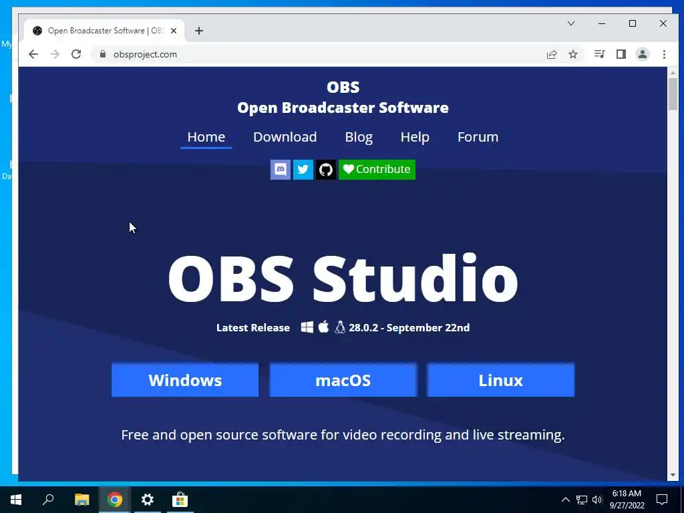Open the volume speaker tray icon
Viewport: 684px width, 513px height.
click(597, 500)
